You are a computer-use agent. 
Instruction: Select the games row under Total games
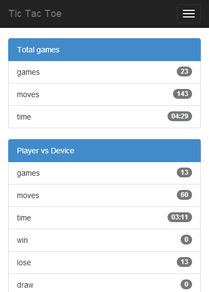104,72
